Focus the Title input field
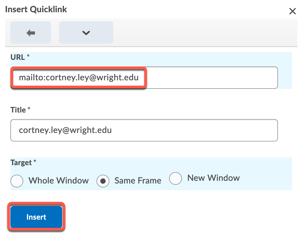 pyautogui.click(x=144, y=130)
